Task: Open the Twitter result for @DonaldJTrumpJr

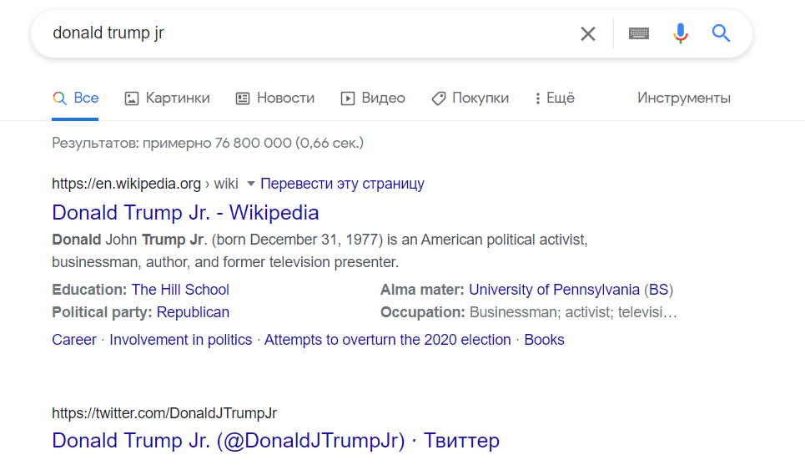Action: pyautogui.click(x=275, y=440)
